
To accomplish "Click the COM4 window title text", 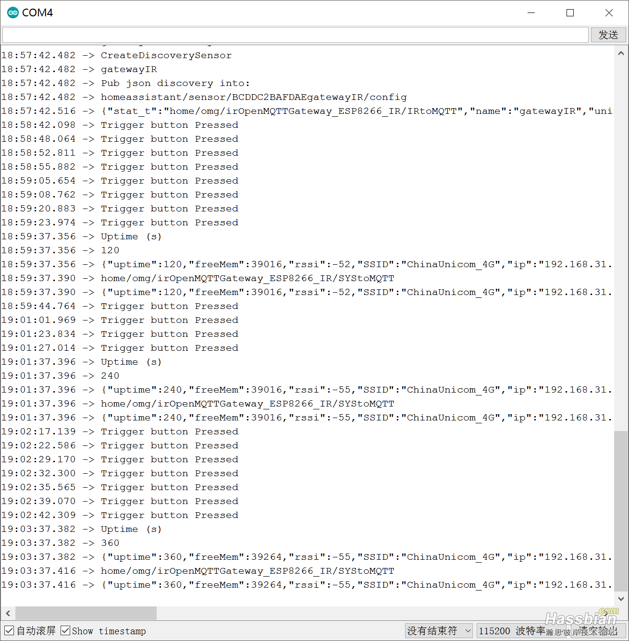I will point(37,13).
